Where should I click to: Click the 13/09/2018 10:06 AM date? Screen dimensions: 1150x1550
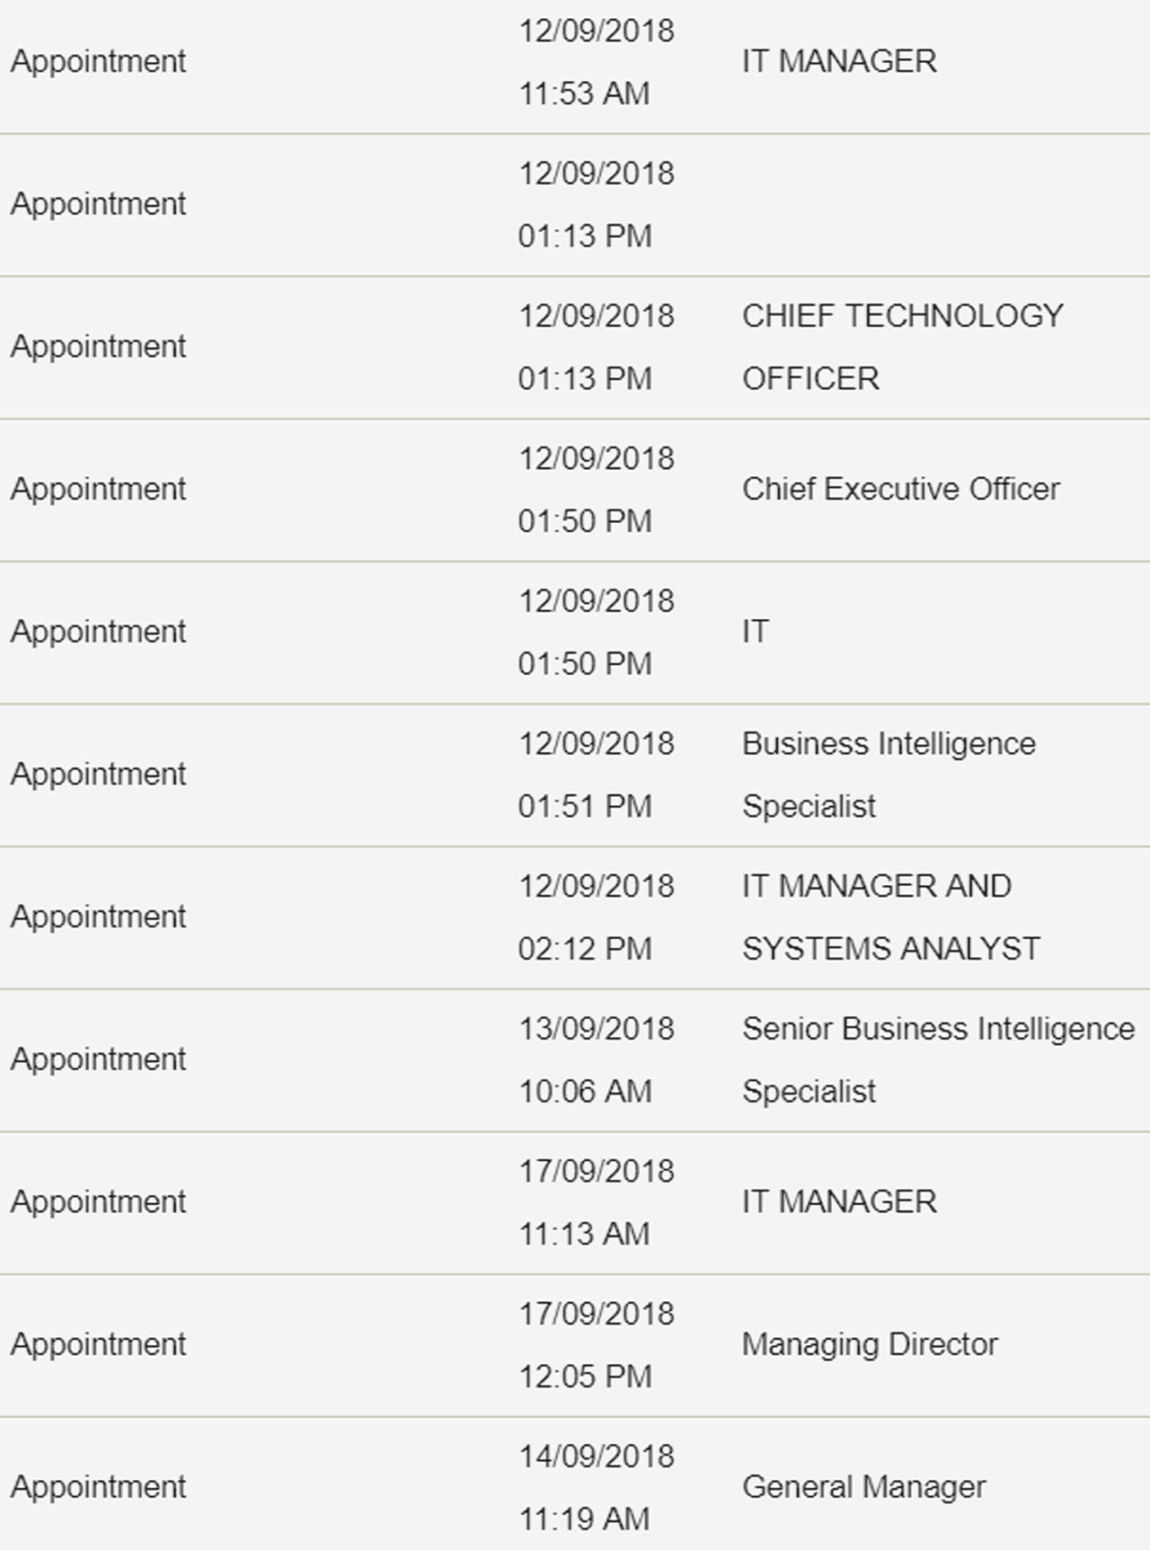596,1060
